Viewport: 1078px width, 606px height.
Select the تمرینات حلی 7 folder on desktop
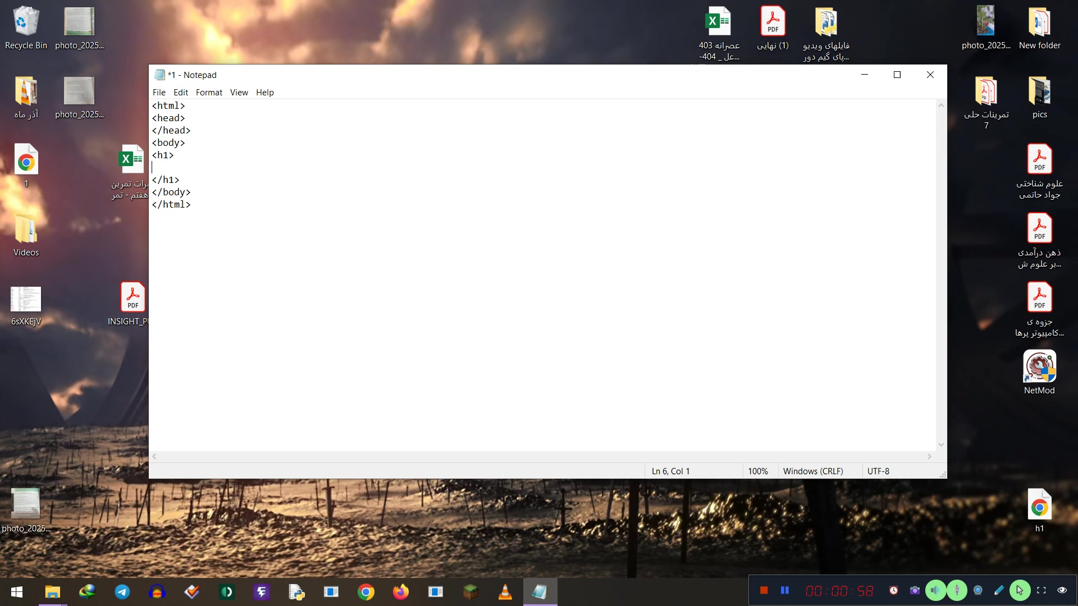point(986,103)
